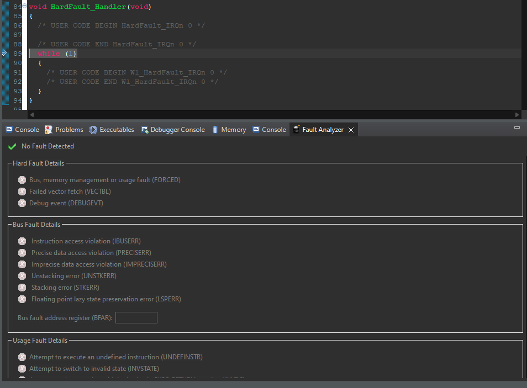This screenshot has height=388, width=527.
Task: Click the UNSTKERR status icon
Action: [22, 276]
